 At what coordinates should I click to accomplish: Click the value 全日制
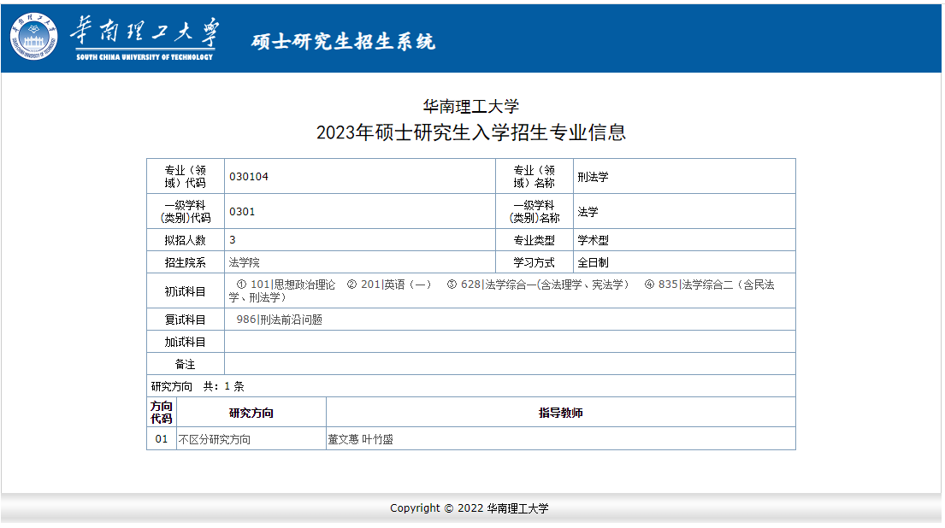coord(593,262)
